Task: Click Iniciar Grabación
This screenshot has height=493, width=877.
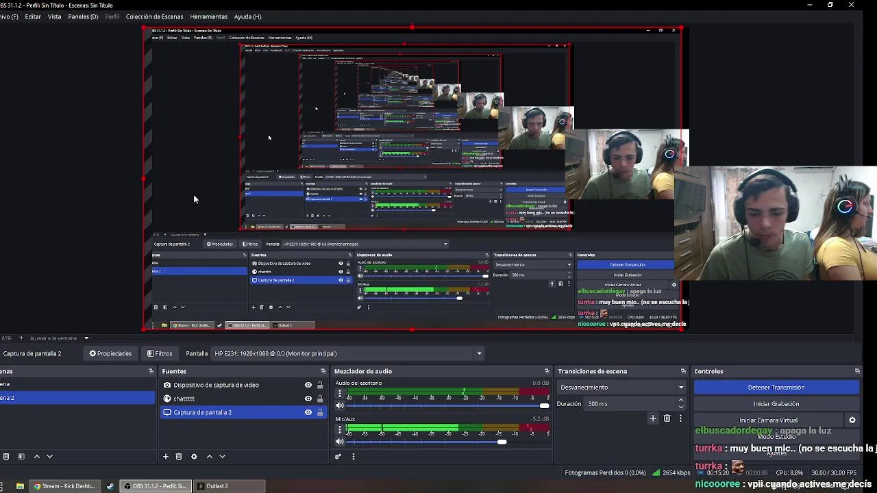Action: pos(776,404)
